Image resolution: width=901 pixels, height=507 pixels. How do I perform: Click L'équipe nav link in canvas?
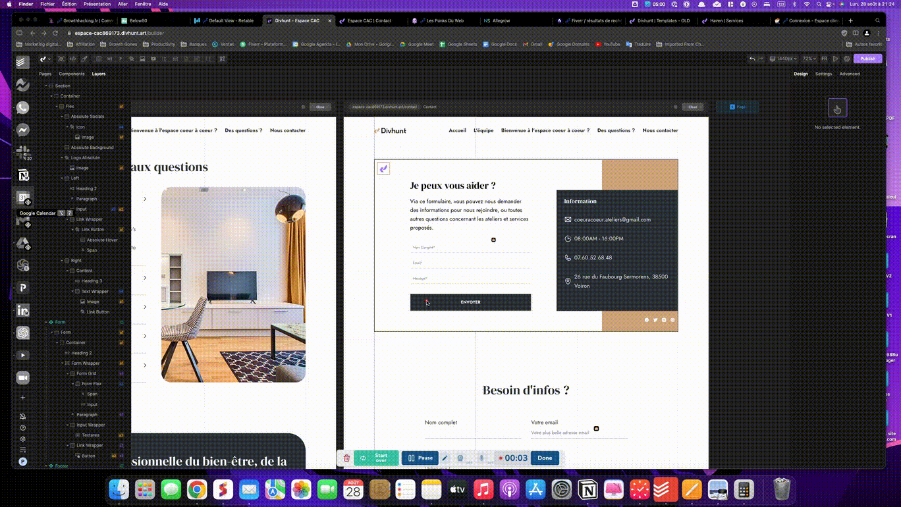[483, 130]
